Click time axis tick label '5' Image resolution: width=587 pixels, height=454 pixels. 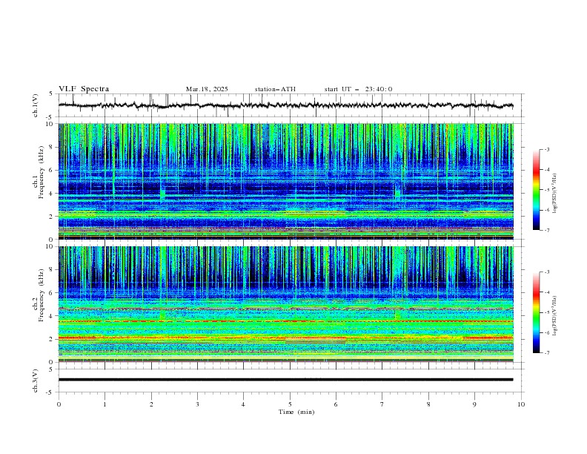290,404
